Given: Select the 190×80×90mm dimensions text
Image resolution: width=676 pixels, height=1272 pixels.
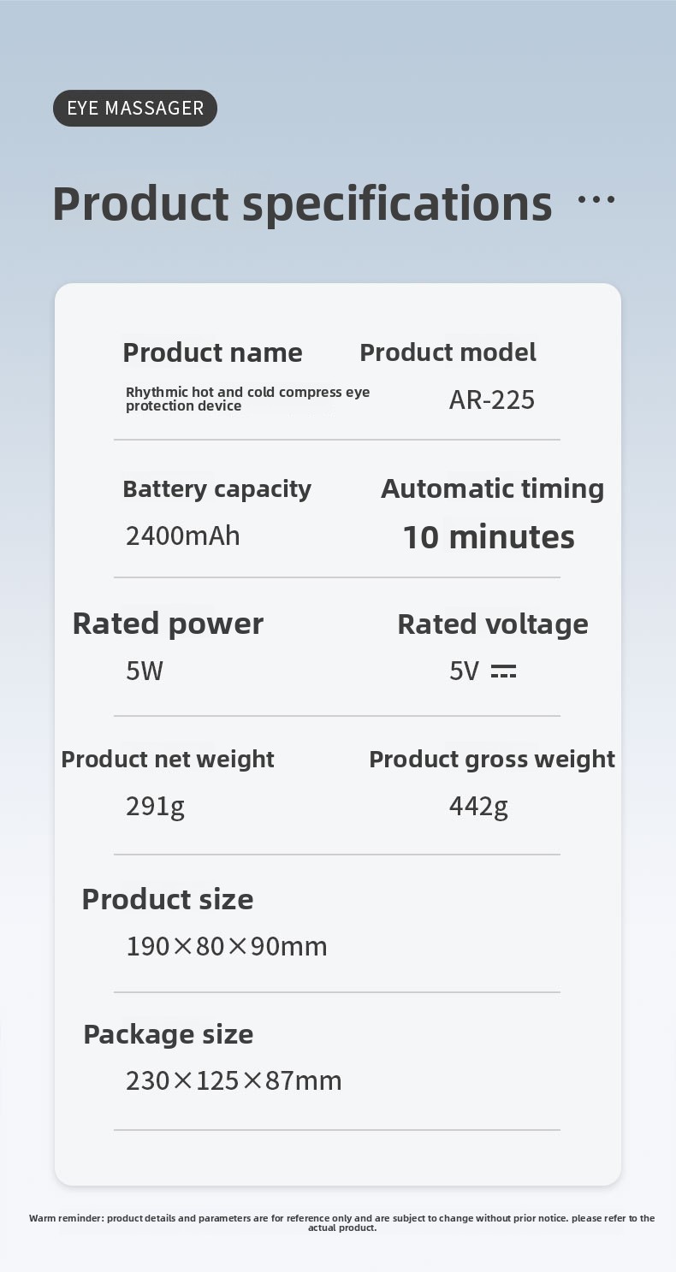Looking at the screenshot, I should click(227, 946).
